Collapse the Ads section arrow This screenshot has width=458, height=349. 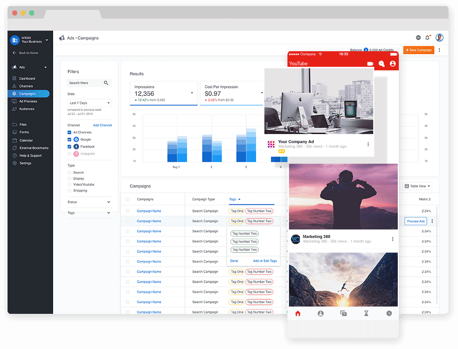pos(46,67)
